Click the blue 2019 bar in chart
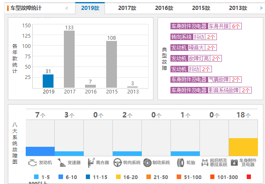The width and height of the screenshot is (265, 184). [48, 81]
